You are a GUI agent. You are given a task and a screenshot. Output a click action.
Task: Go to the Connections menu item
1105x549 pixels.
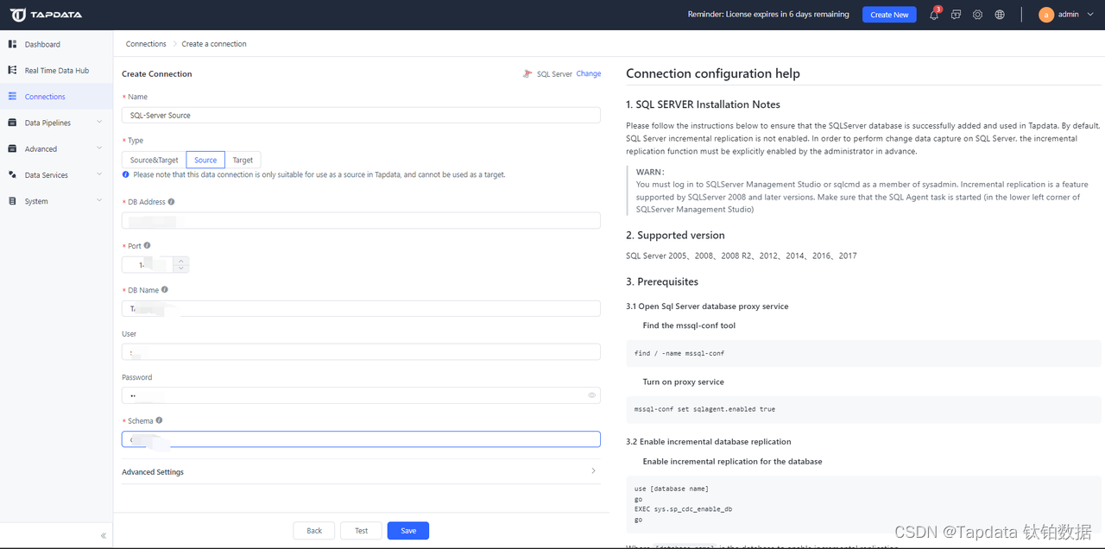56,97
